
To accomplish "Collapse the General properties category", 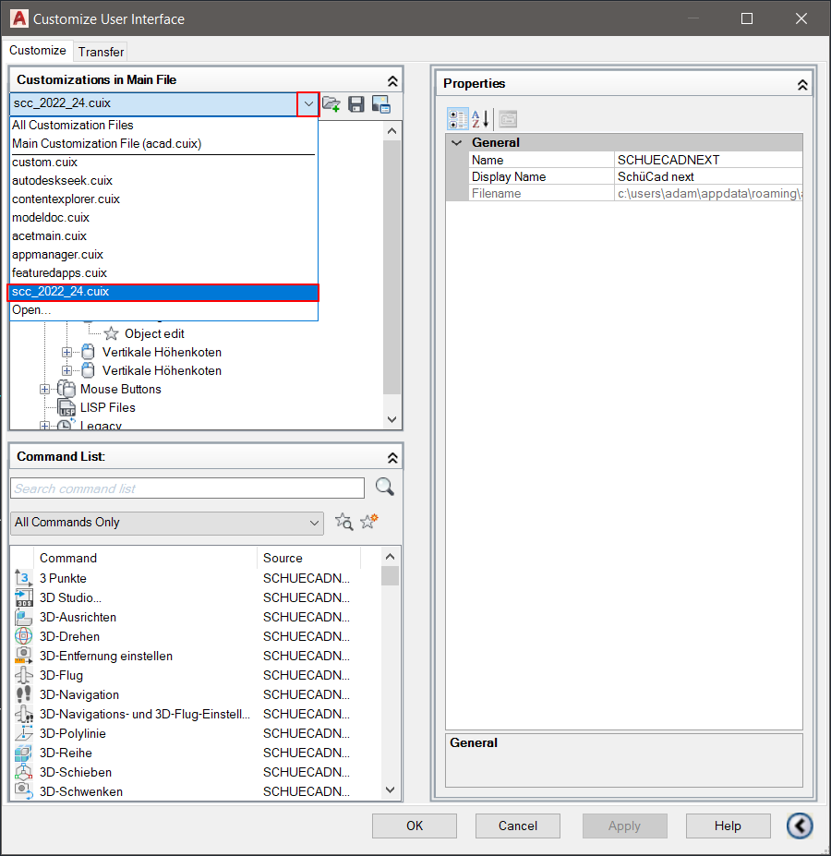I will [x=456, y=143].
